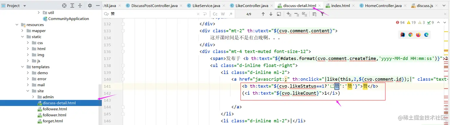Locate the opened file in Project tree
The height and width of the screenshot is (125, 450).
(64, 6)
